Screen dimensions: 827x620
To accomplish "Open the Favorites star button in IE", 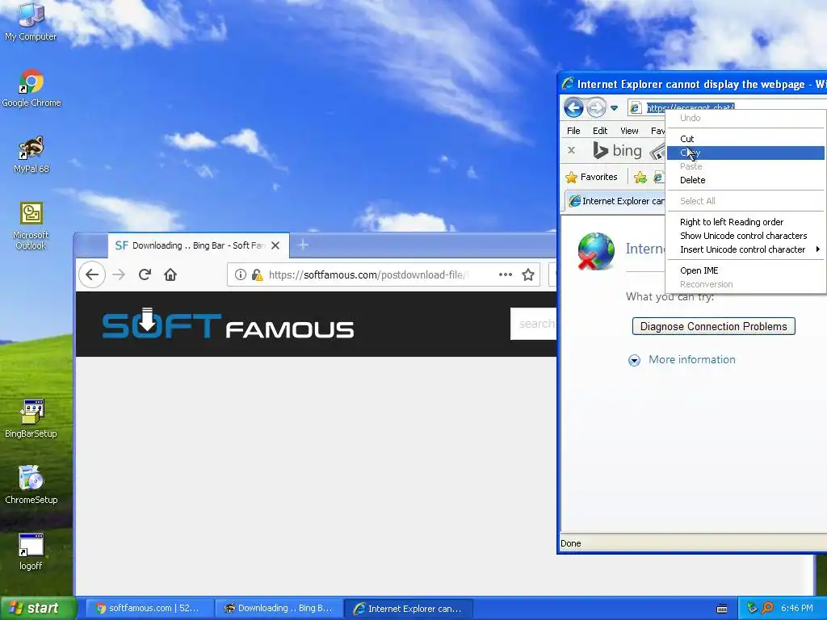I will click(591, 177).
